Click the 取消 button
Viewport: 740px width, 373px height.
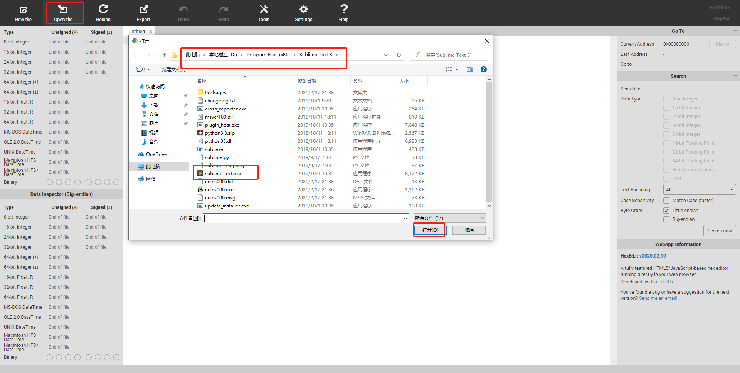point(469,230)
